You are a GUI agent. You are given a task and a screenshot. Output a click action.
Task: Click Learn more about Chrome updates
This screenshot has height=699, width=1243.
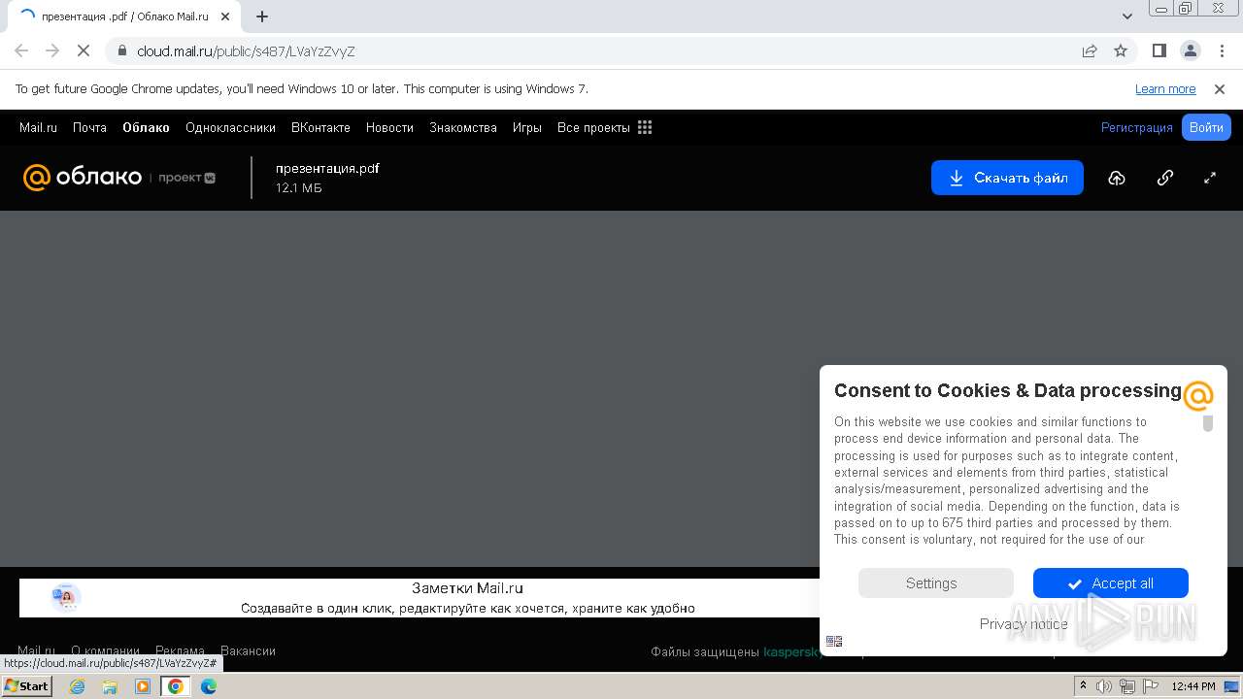point(1165,88)
